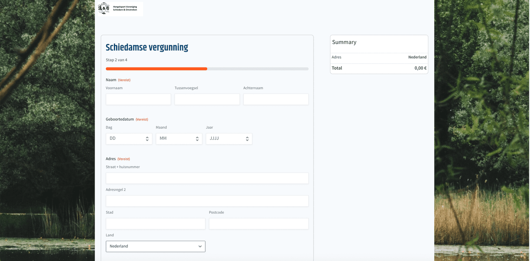The height and width of the screenshot is (261, 530).
Task: Click the Geboortedatum section label
Action: (120, 119)
